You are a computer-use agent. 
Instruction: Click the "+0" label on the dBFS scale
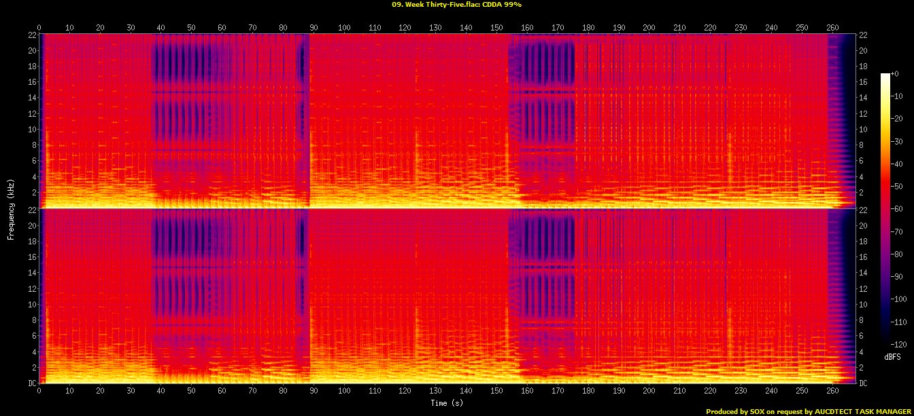tap(895, 74)
